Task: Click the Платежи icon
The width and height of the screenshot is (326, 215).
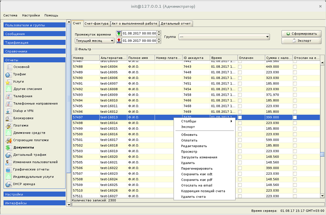Action: coord(9,126)
